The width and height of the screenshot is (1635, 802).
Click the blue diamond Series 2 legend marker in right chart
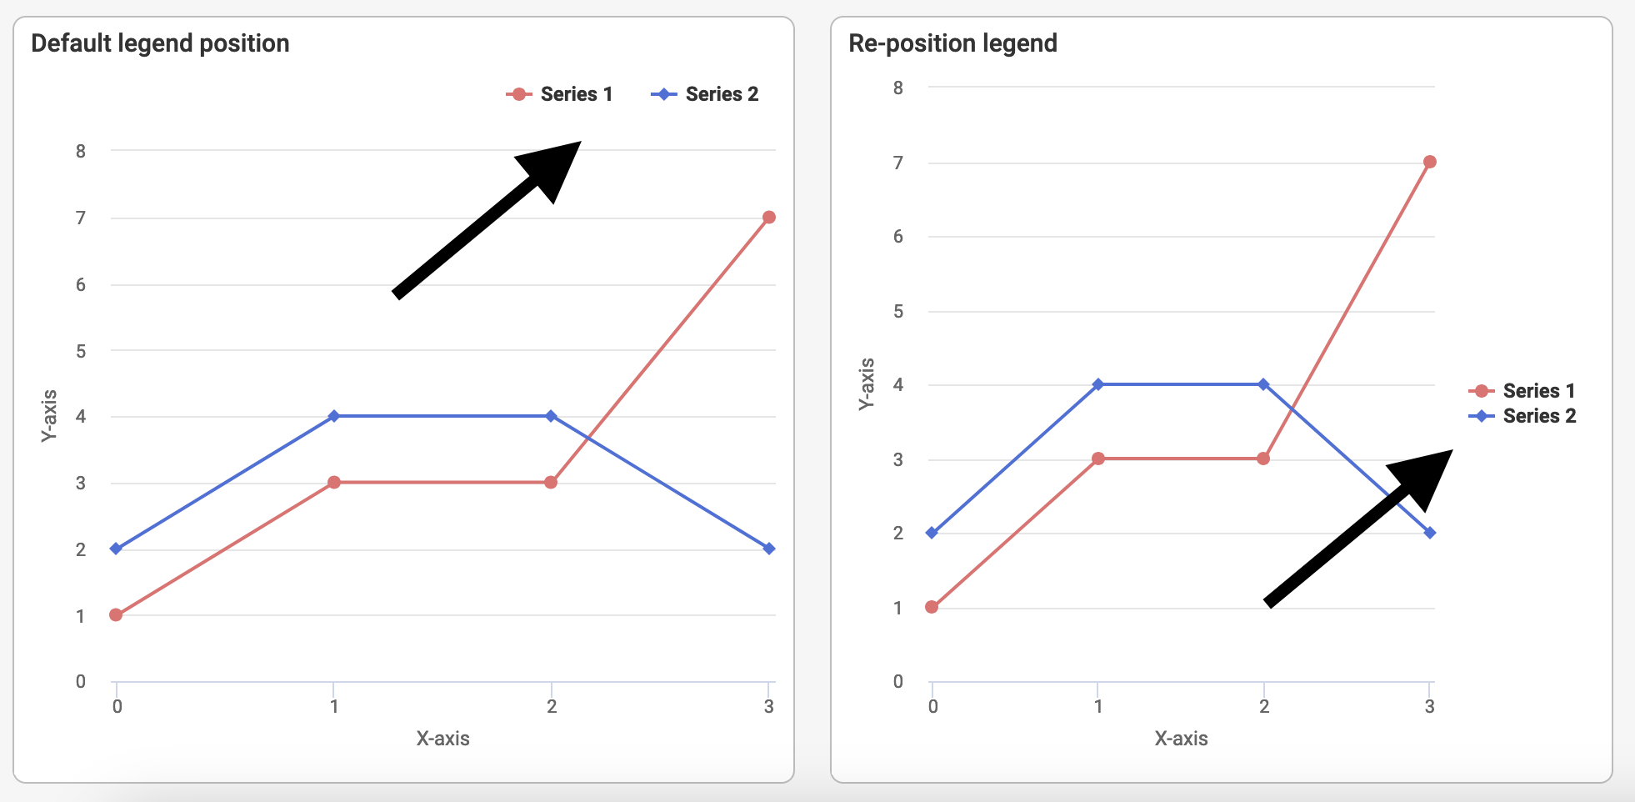click(1481, 416)
